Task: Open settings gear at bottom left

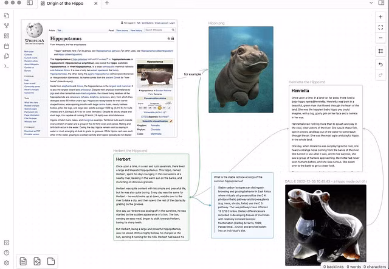Action: 6,262
